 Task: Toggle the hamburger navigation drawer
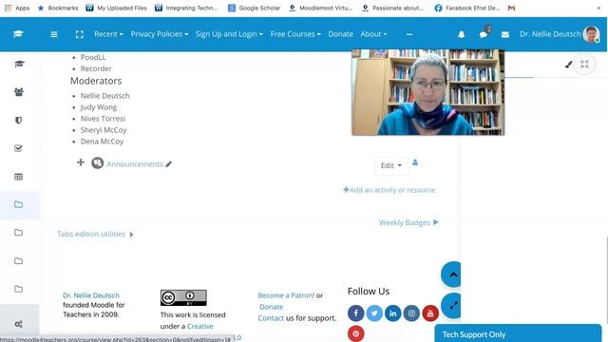pos(54,34)
